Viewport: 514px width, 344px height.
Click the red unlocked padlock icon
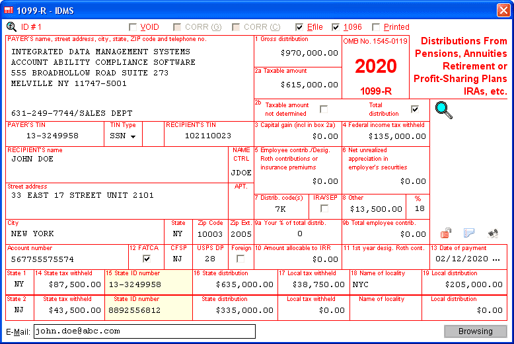pos(446,233)
